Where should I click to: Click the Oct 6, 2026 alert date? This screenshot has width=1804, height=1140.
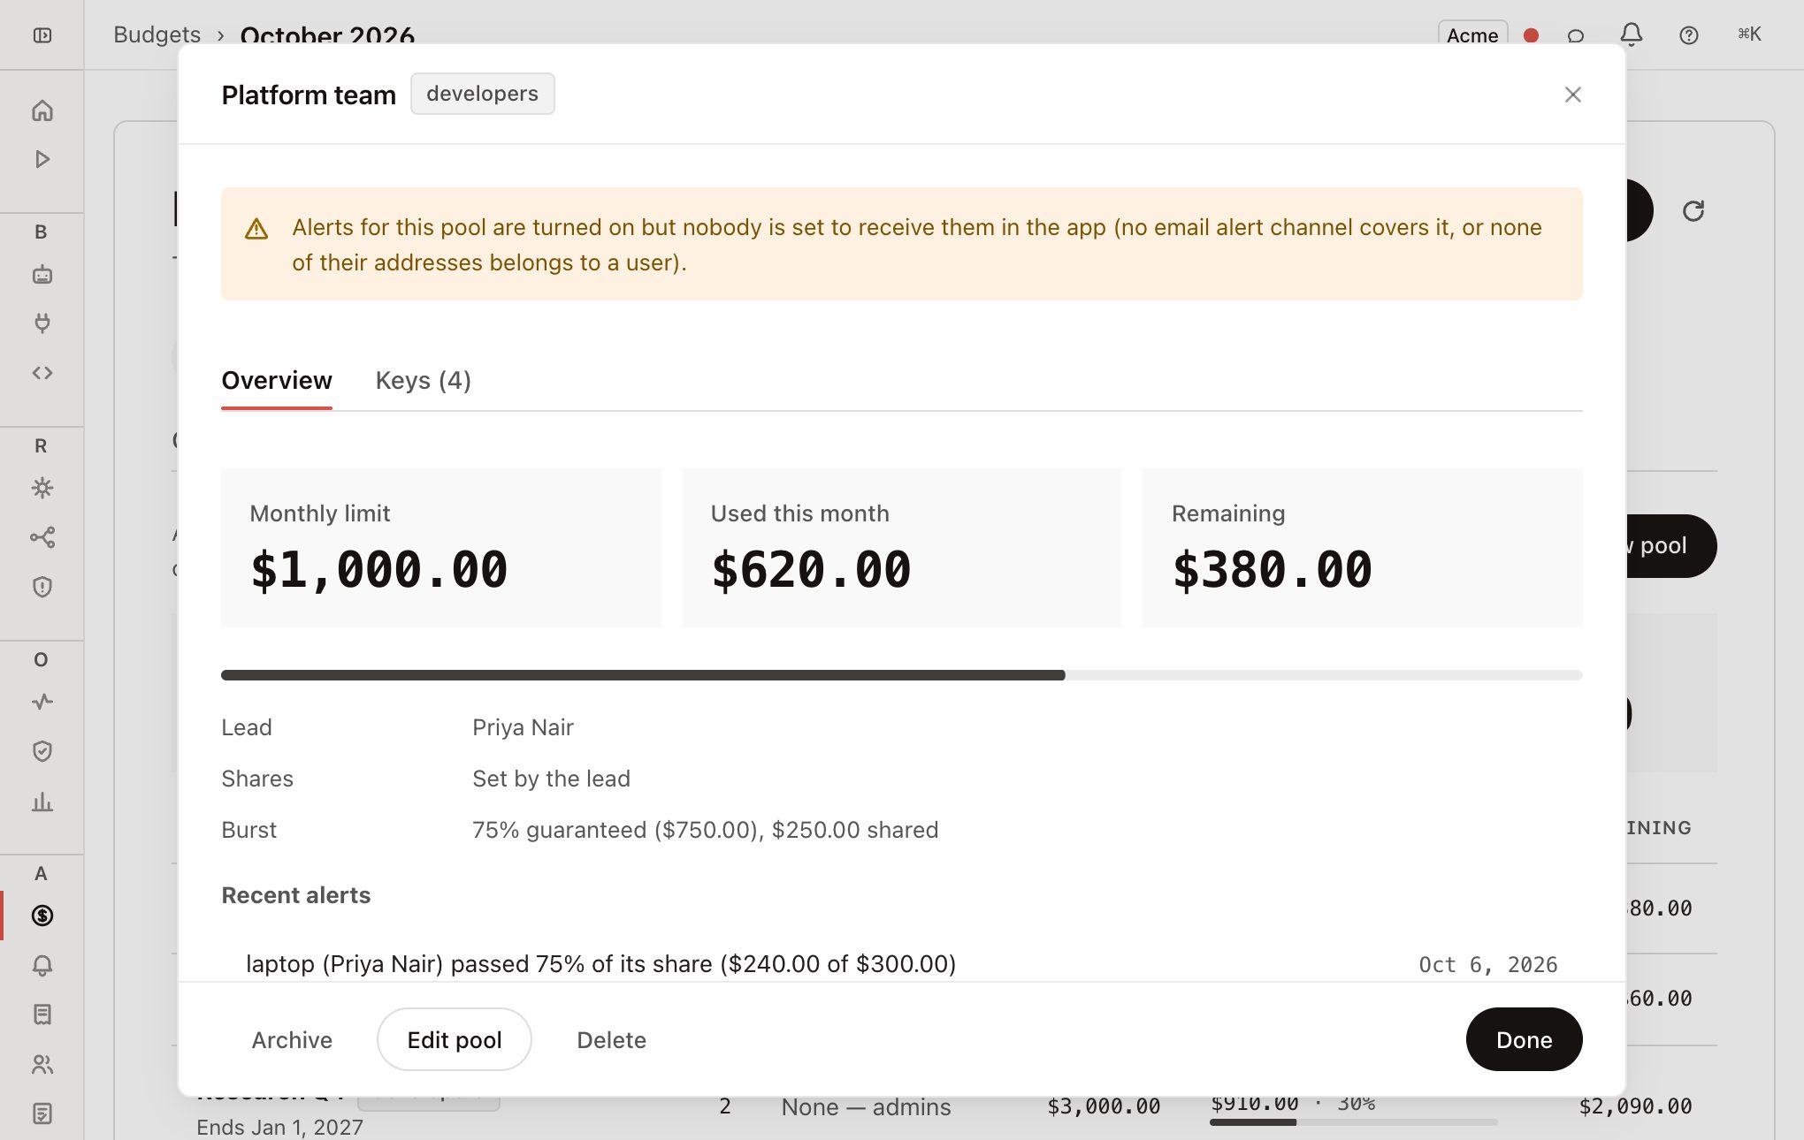point(1488,964)
